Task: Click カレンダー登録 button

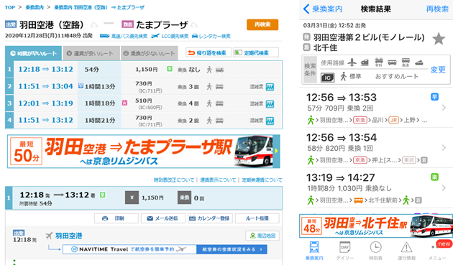Action: click(210, 218)
